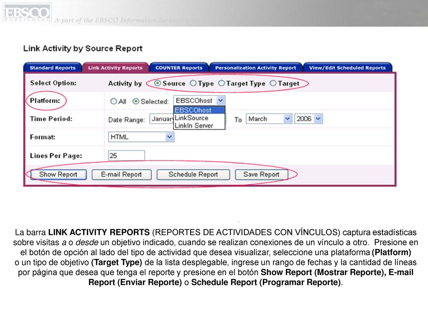Open View/Edit Scheduled Reports tab
The image size is (428, 321).
point(347,68)
